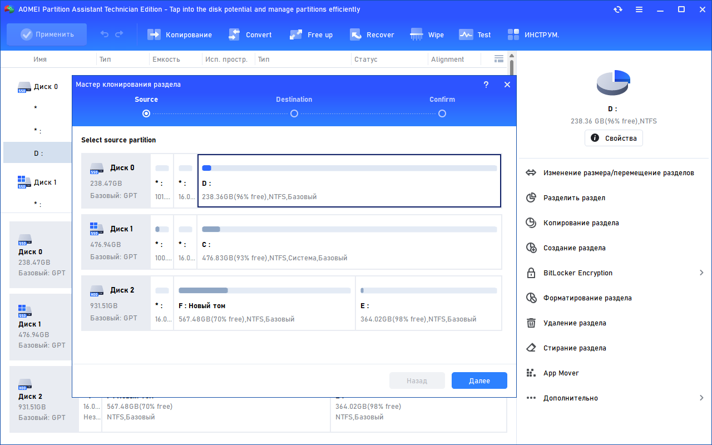Open the wizard help question mark
712x445 pixels.
point(486,85)
